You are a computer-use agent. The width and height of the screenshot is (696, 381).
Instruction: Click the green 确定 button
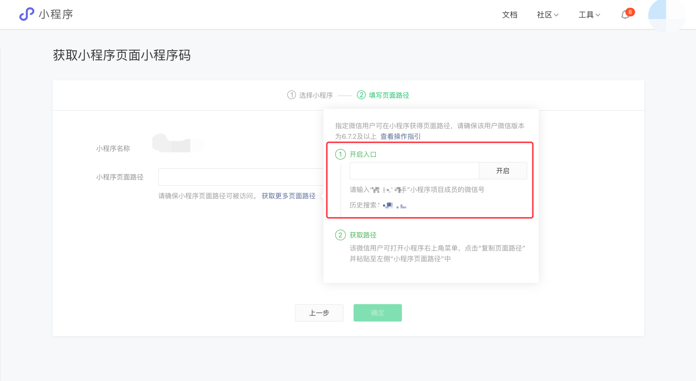(x=377, y=313)
